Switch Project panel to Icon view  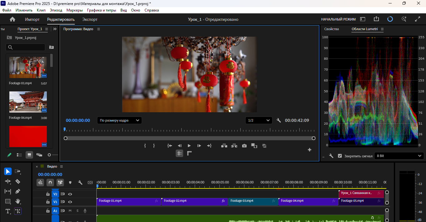tap(29, 155)
